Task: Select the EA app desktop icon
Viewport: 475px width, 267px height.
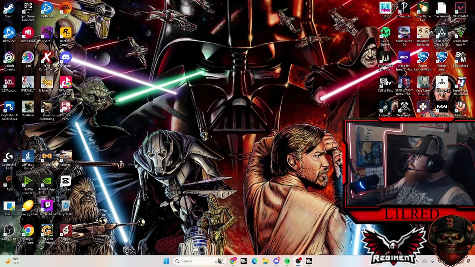Action: pyautogui.click(x=66, y=10)
